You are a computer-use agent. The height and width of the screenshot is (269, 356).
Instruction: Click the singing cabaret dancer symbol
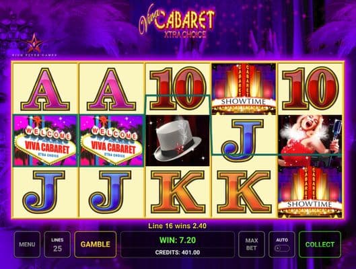click(x=310, y=141)
